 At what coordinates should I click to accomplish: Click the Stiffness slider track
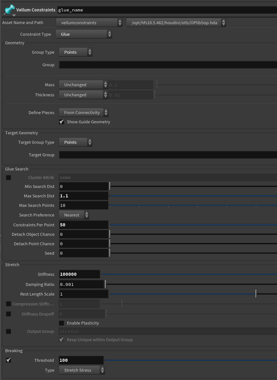click(189, 274)
